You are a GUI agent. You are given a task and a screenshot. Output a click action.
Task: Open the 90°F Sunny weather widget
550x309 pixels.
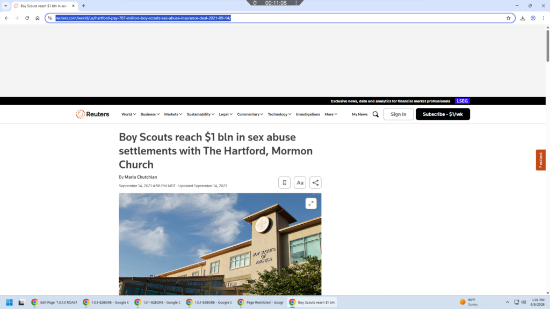(469, 302)
